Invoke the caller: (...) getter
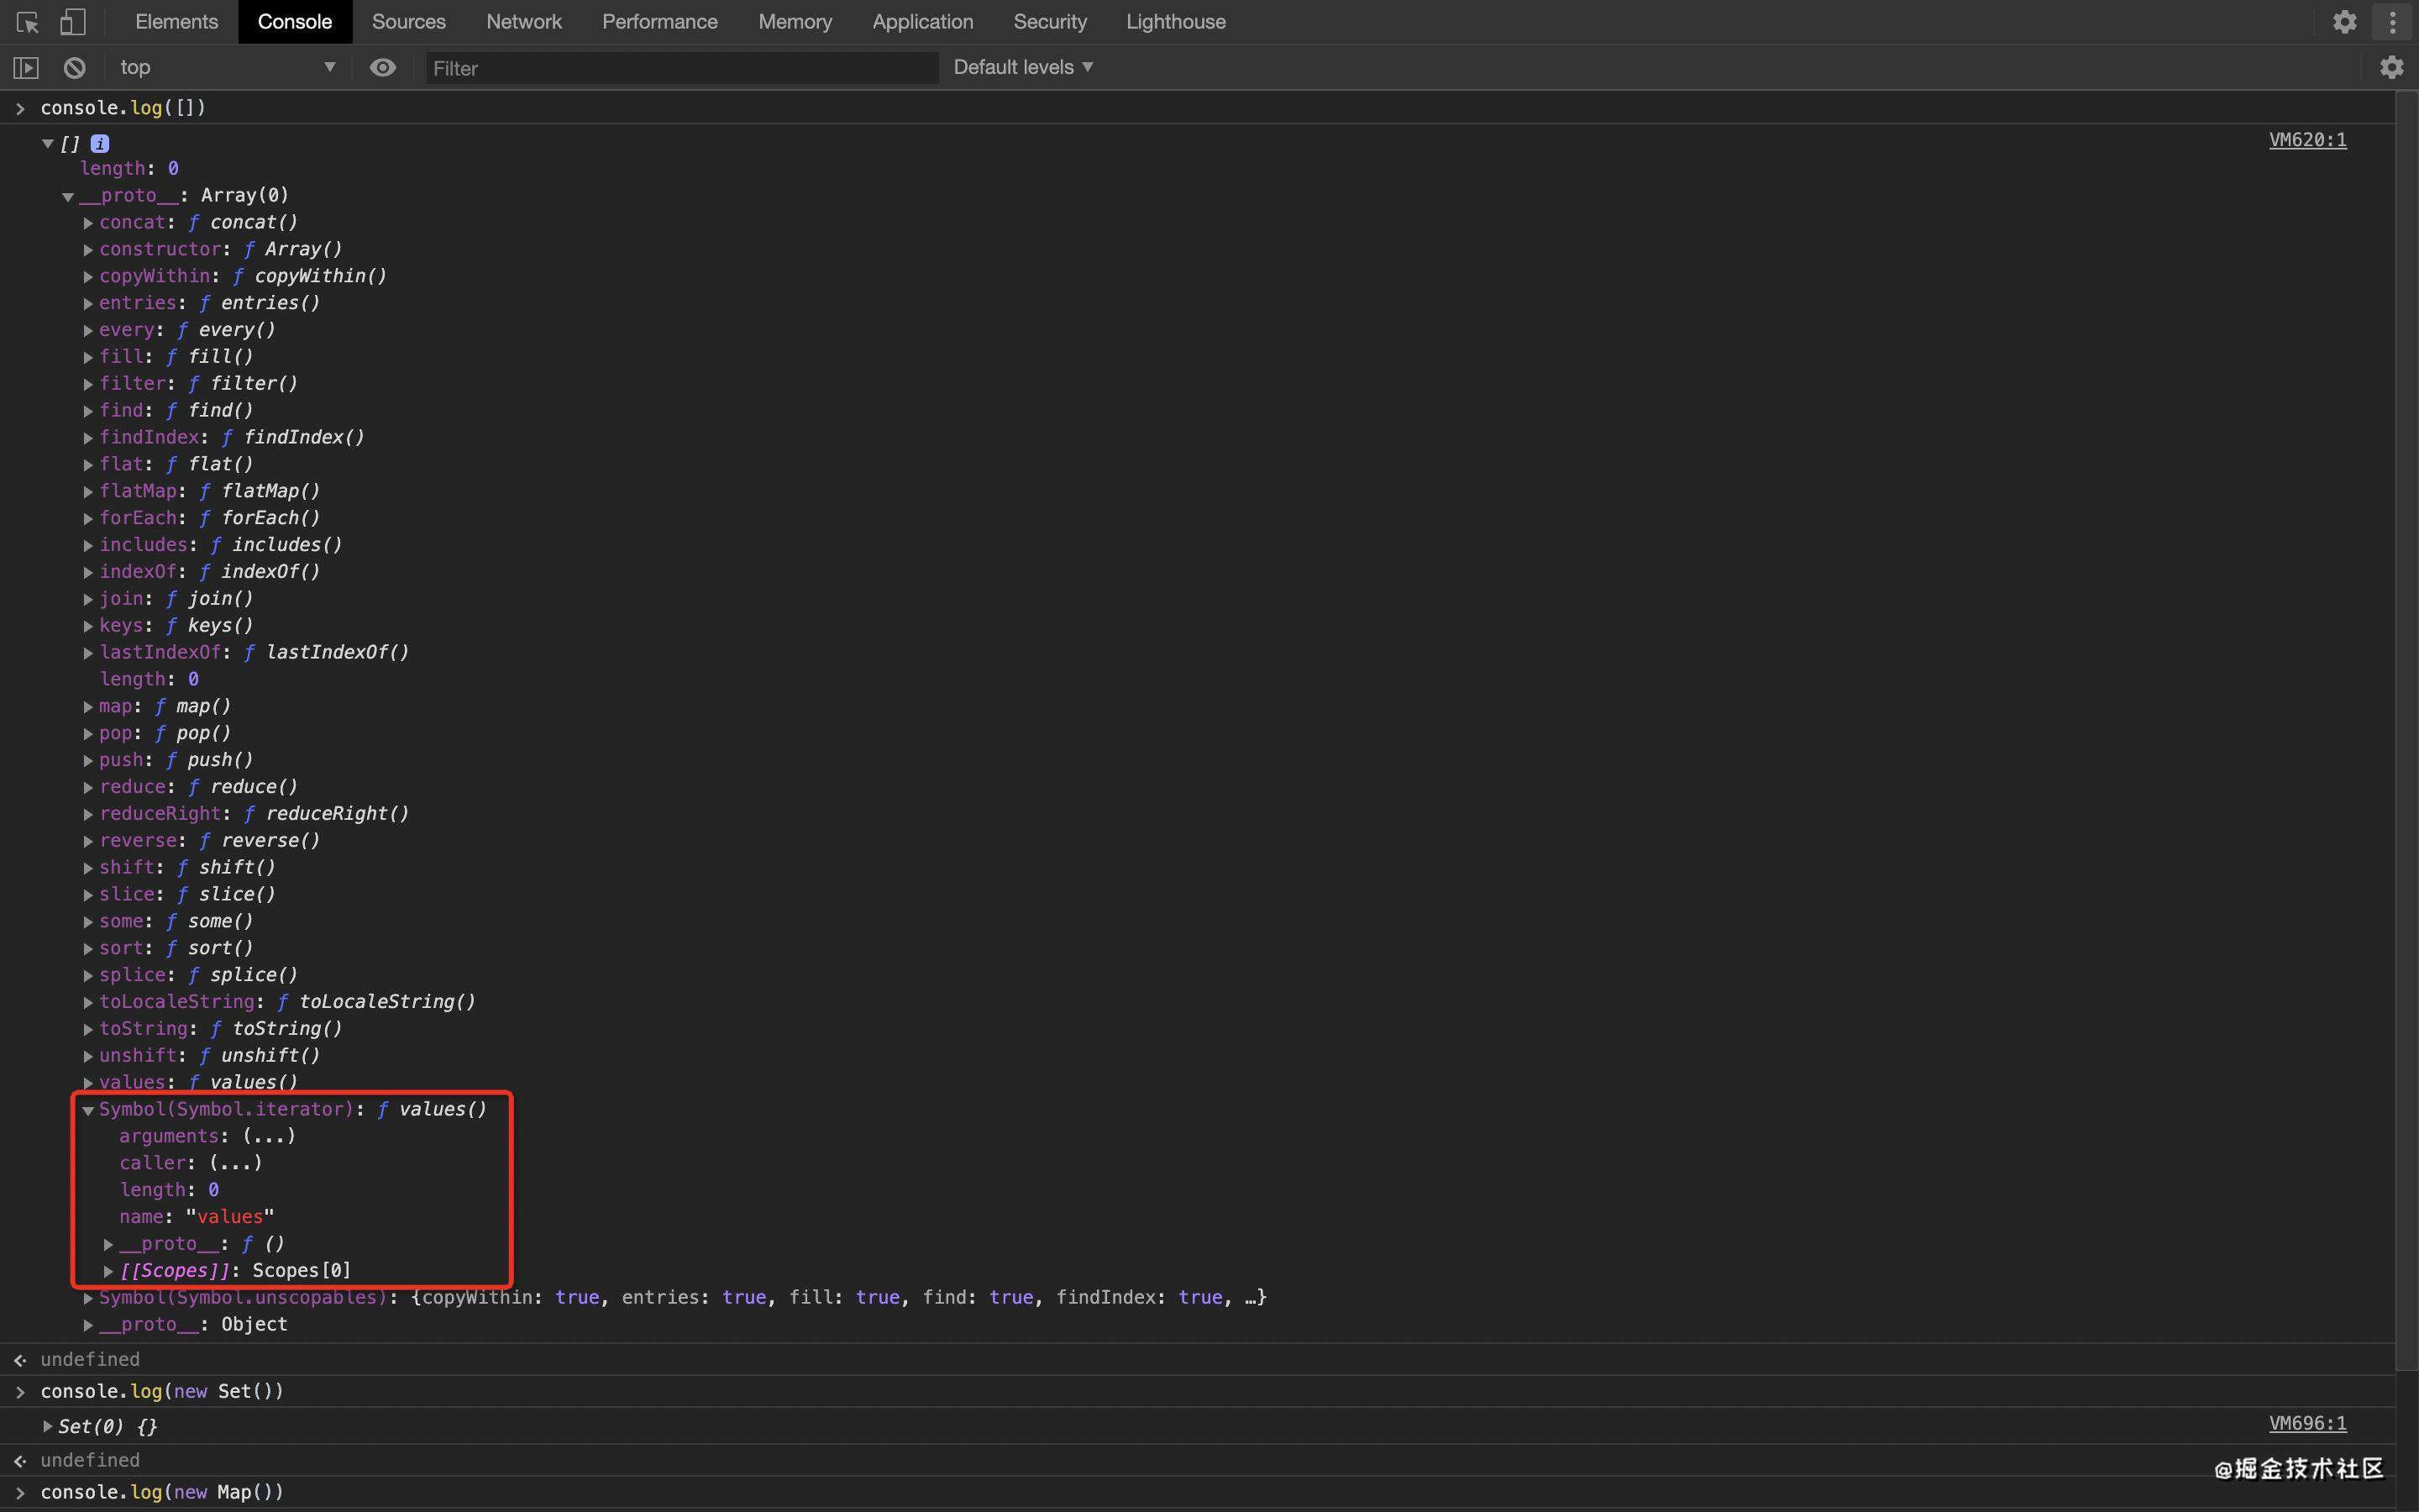The image size is (2419, 1512). tap(236, 1164)
